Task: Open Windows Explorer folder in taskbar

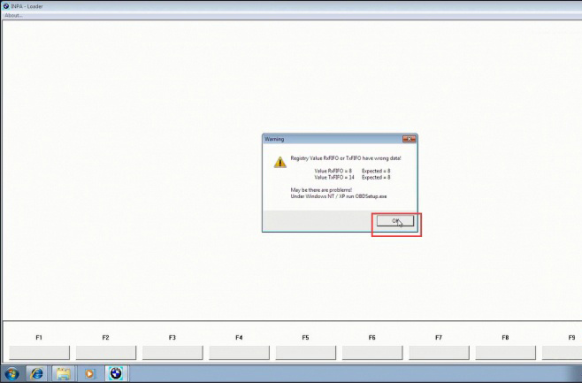Action: [64, 373]
